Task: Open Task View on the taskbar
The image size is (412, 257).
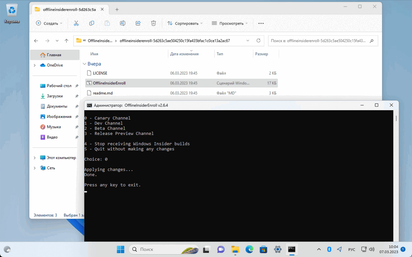Action: coord(206,249)
